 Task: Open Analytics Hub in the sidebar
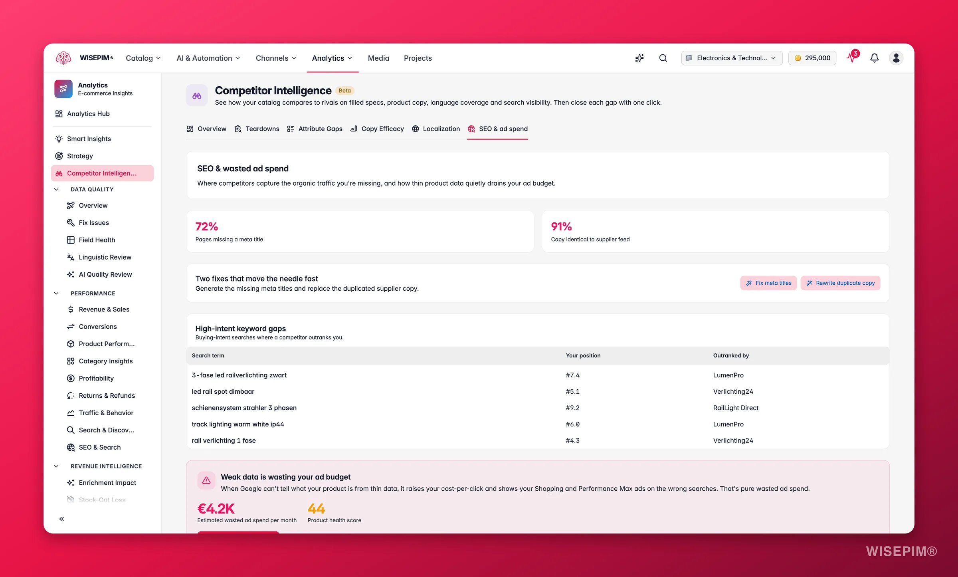(x=102, y=114)
